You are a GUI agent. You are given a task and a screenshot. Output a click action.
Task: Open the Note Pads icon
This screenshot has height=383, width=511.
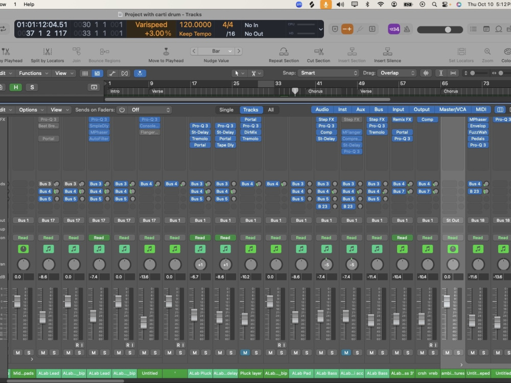[x=486, y=29]
